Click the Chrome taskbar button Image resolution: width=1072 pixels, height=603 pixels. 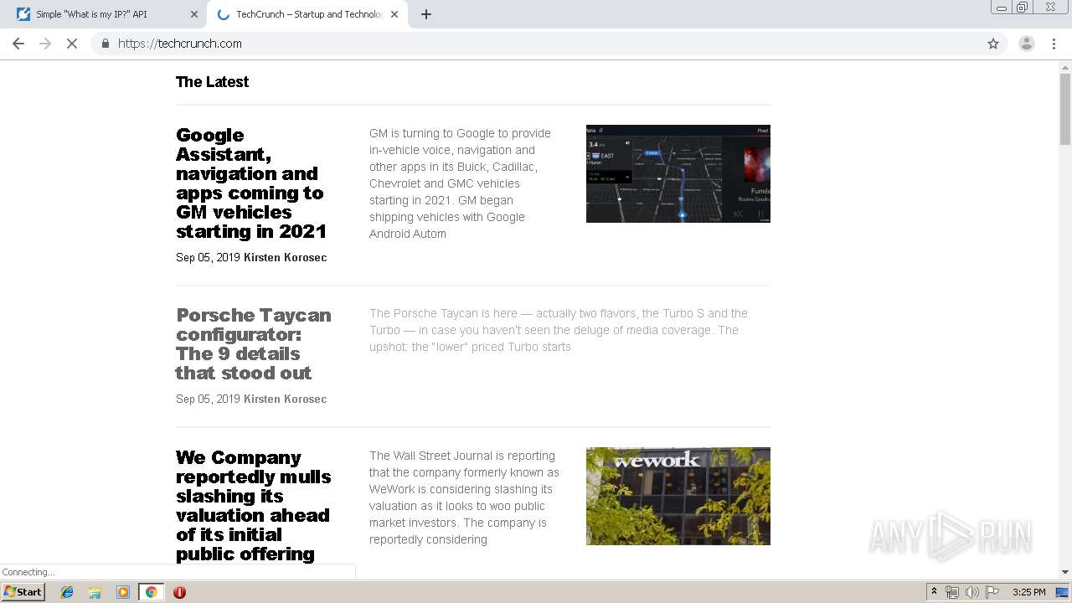tap(151, 592)
